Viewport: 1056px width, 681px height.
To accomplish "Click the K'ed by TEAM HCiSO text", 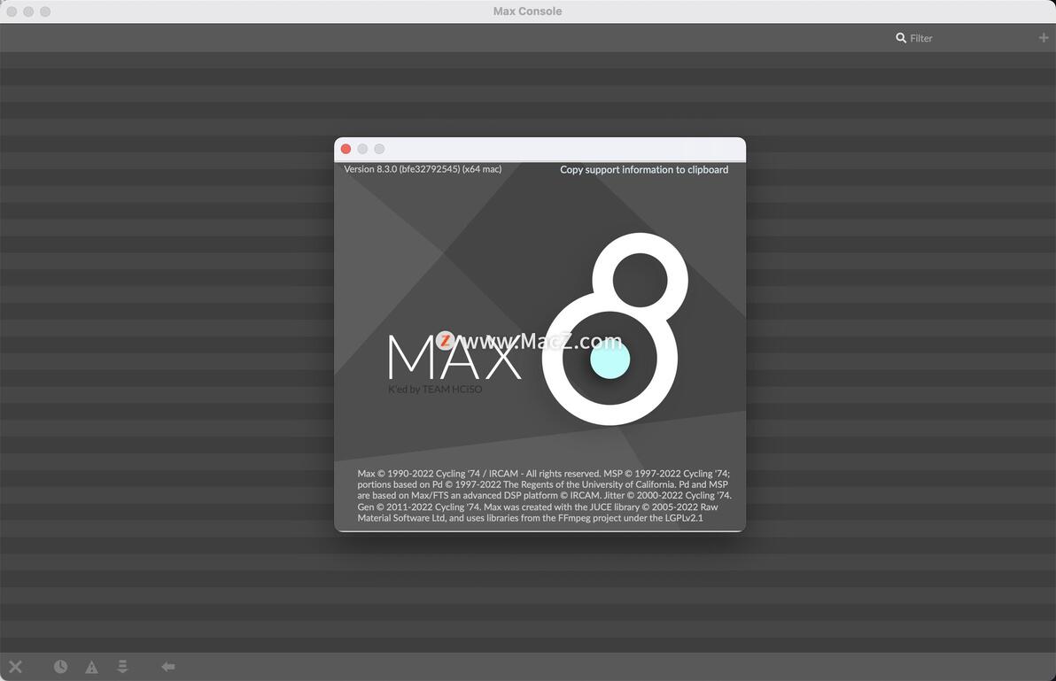I will point(435,389).
